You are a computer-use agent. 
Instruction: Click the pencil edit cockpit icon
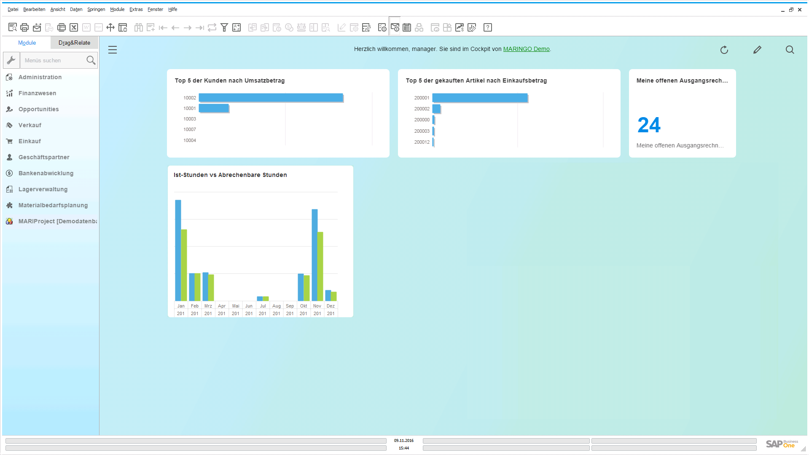(757, 50)
